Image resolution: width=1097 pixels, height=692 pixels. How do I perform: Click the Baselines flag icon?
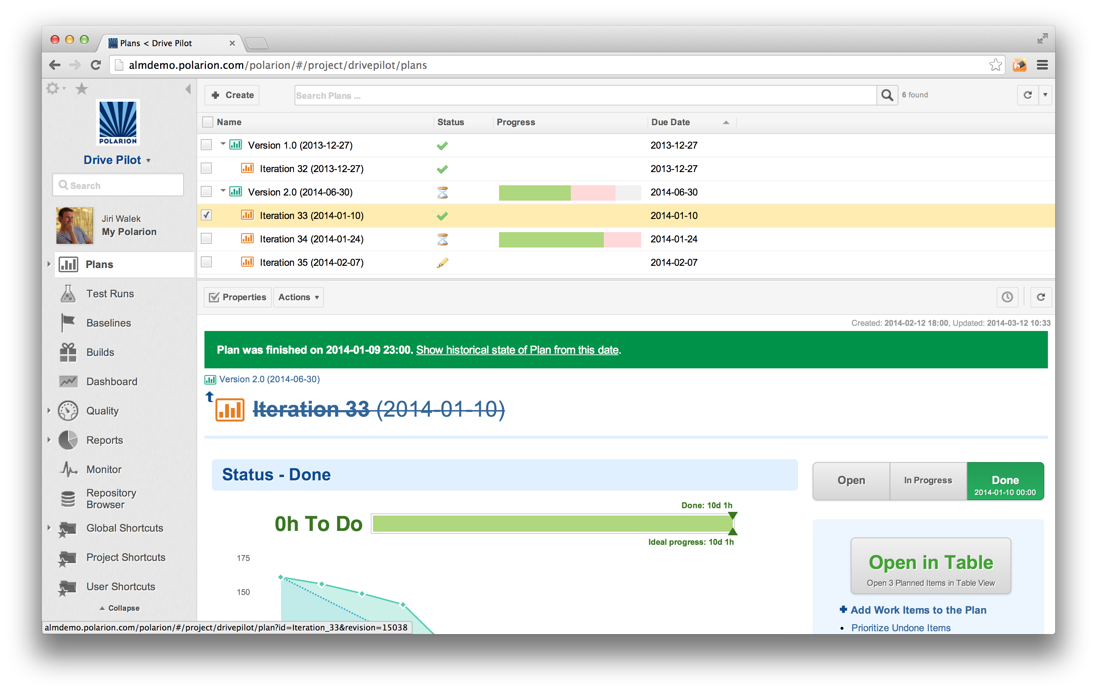[68, 323]
